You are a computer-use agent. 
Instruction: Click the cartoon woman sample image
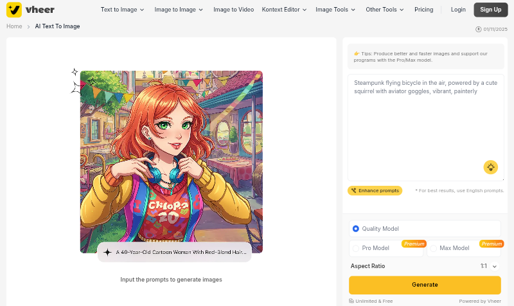[x=172, y=161]
